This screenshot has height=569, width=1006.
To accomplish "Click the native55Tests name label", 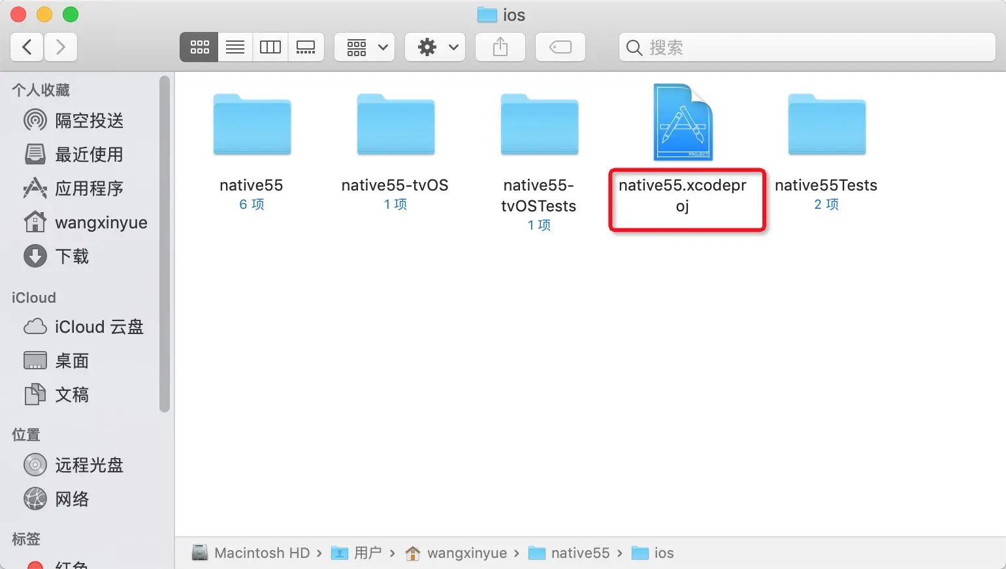I will (826, 185).
